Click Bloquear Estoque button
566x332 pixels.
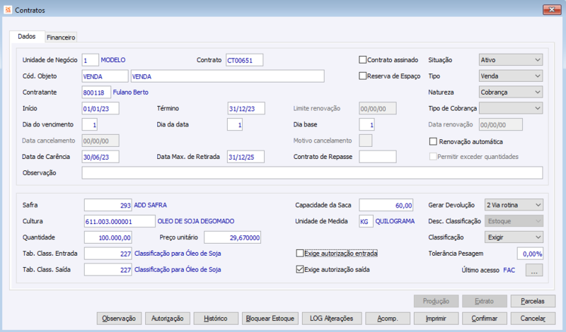point(270,319)
